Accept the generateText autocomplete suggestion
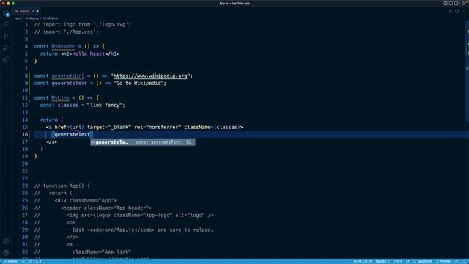The height and width of the screenshot is (264, 469). [x=143, y=142]
